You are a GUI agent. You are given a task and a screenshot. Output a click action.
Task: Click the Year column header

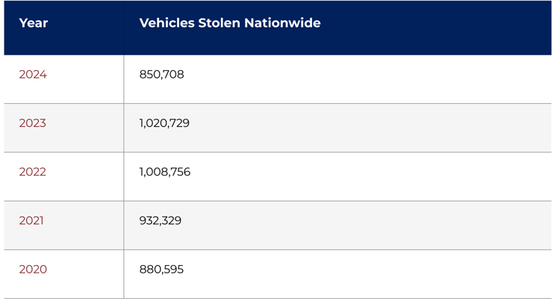click(34, 23)
